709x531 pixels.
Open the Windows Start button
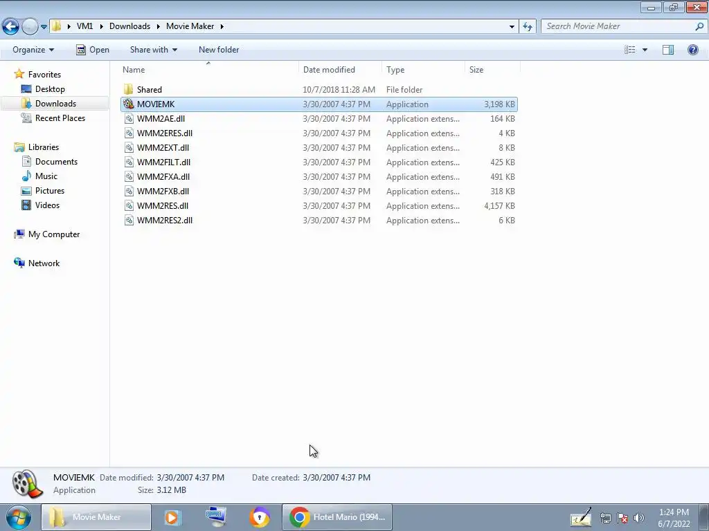coord(18,517)
